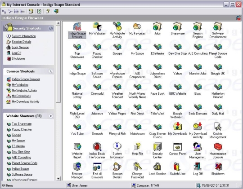Switch to details view in toolbar

coord(22,11)
